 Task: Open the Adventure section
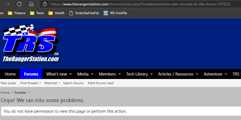(x=213, y=74)
